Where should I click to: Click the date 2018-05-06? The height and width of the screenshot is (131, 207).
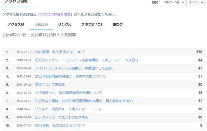pos(23,117)
